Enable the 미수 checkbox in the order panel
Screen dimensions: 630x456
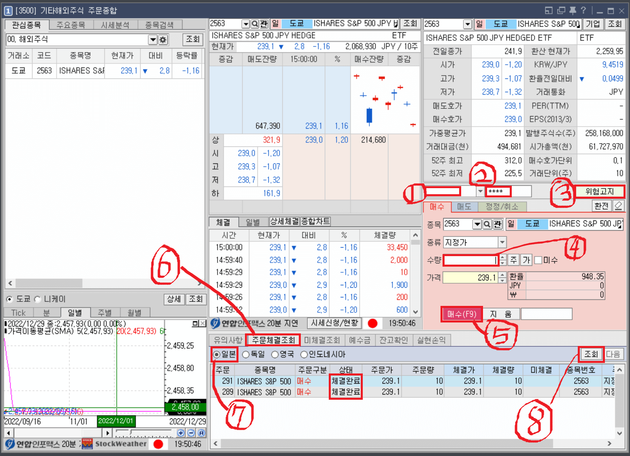click(538, 260)
